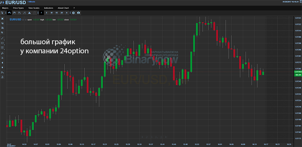Click the 01/26/2017 16:16:21 timestamp
302x147 pixels.
pyautogui.click(x=290, y=2)
